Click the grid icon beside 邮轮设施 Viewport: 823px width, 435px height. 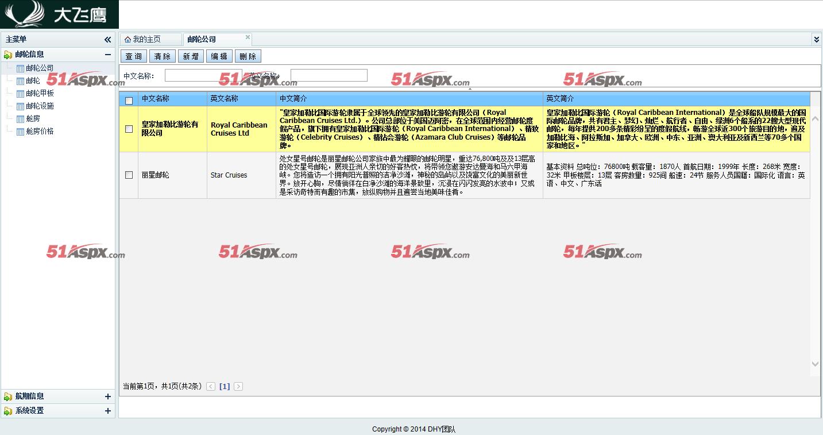pos(20,106)
